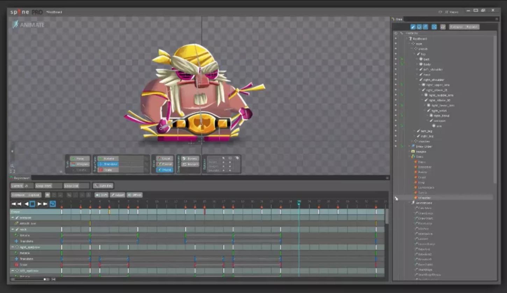Click the Auto Key button

pos(103,186)
